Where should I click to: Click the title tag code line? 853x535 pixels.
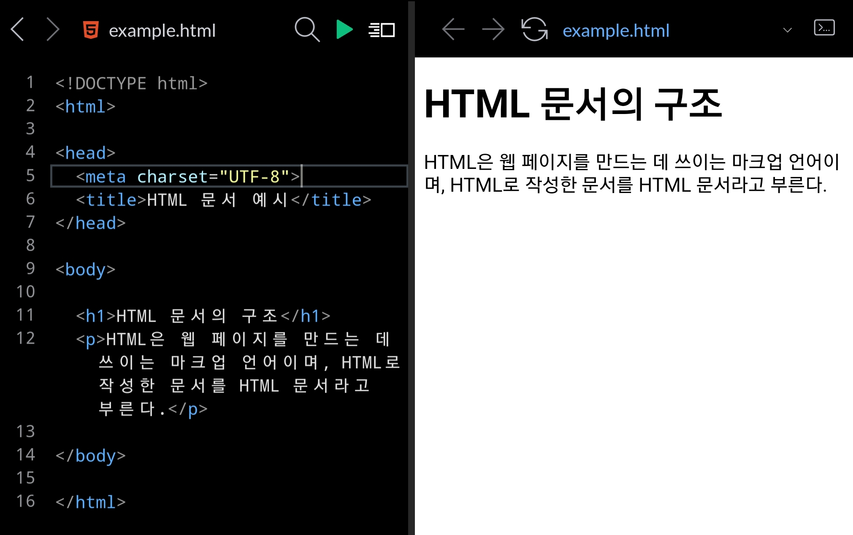223,200
